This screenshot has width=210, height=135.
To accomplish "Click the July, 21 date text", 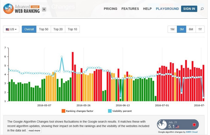I will pyautogui.click(x=173, y=122).
